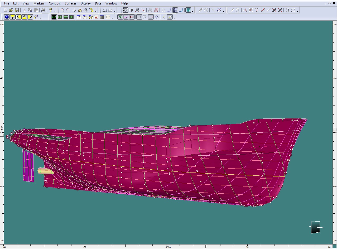The width and height of the screenshot is (337, 249).
Task: Open a design file with the folder icon
Action: [11, 10]
